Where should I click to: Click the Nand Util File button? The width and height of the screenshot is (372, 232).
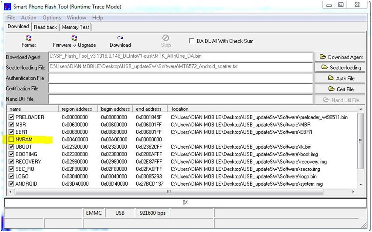[340, 100]
